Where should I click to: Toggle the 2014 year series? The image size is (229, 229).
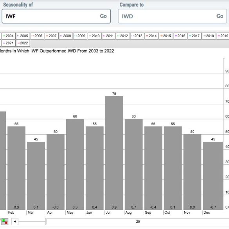tap(151, 36)
